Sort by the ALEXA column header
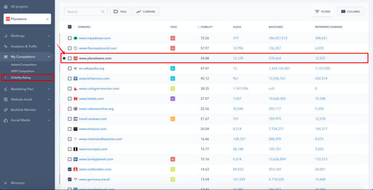 coord(237,27)
